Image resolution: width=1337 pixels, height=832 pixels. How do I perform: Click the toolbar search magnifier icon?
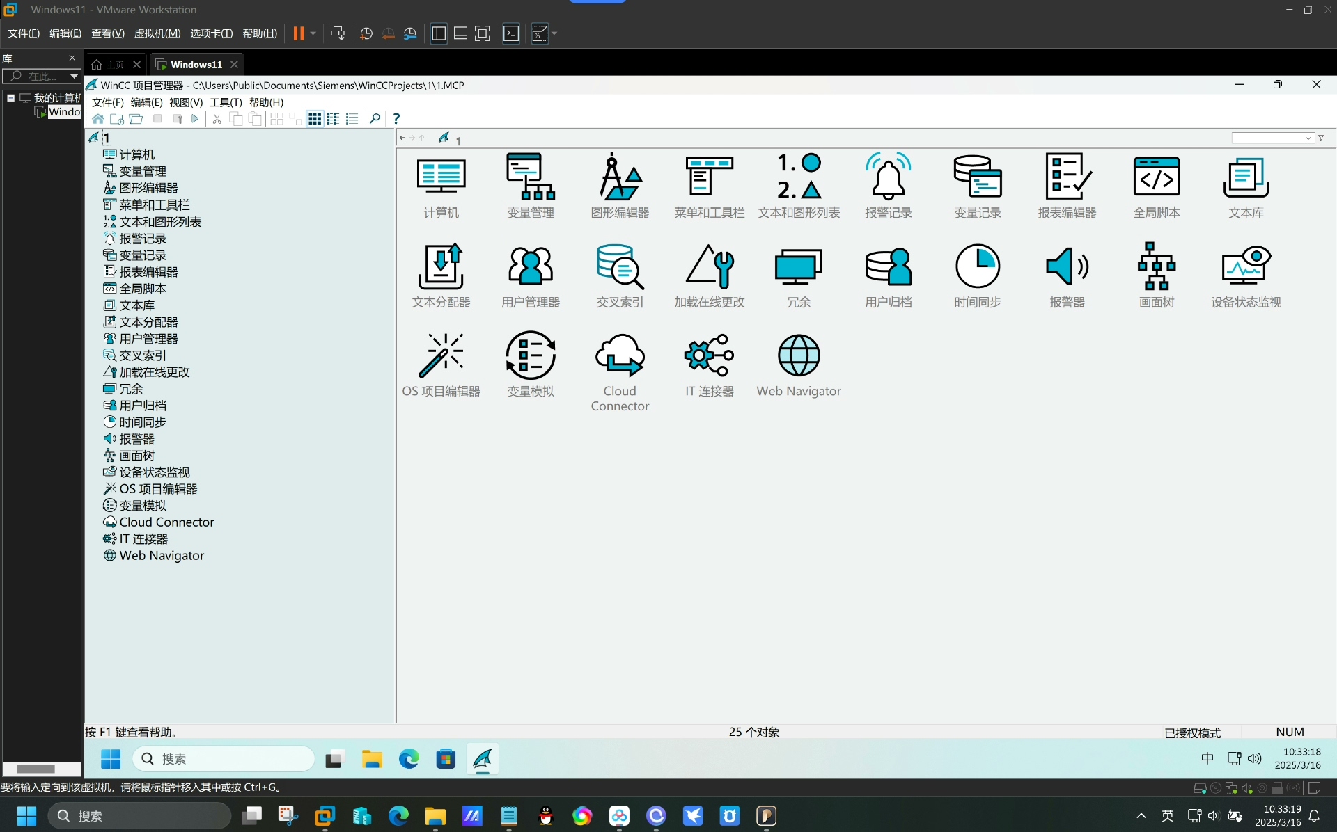click(375, 119)
